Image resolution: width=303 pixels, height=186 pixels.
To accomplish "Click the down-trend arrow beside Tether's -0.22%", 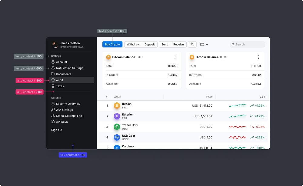I will pyautogui.click(x=252, y=127).
